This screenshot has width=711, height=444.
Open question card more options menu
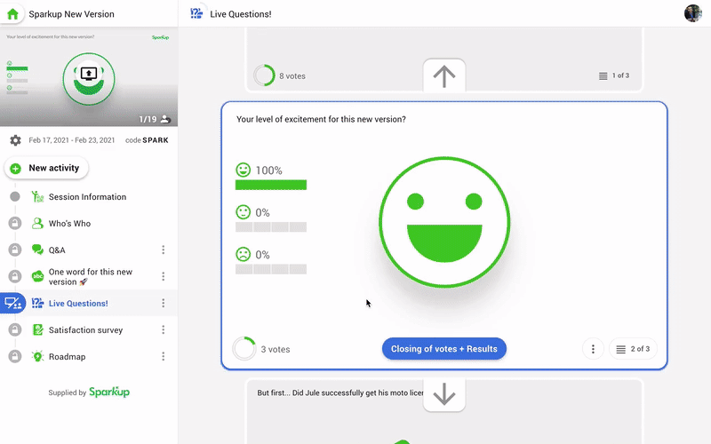[593, 349]
